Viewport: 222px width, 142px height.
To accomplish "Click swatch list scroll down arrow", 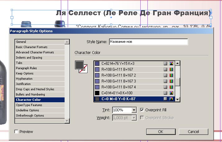I will 177,99.
